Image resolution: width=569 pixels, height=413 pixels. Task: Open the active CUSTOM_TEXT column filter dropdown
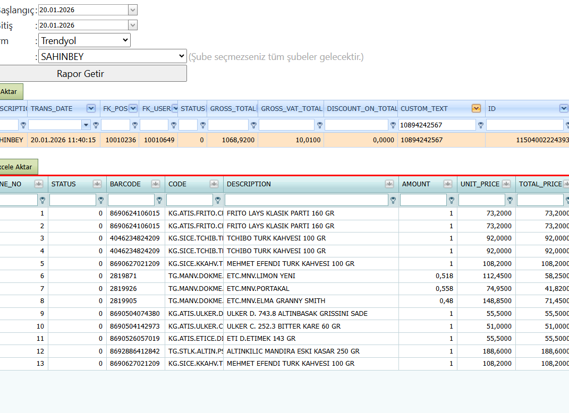(476, 108)
